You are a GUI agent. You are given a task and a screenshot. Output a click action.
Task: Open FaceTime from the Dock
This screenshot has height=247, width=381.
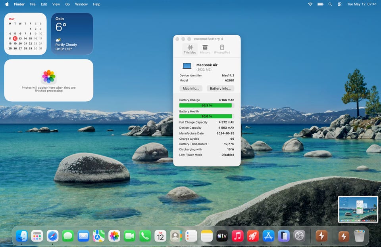pos(129,236)
